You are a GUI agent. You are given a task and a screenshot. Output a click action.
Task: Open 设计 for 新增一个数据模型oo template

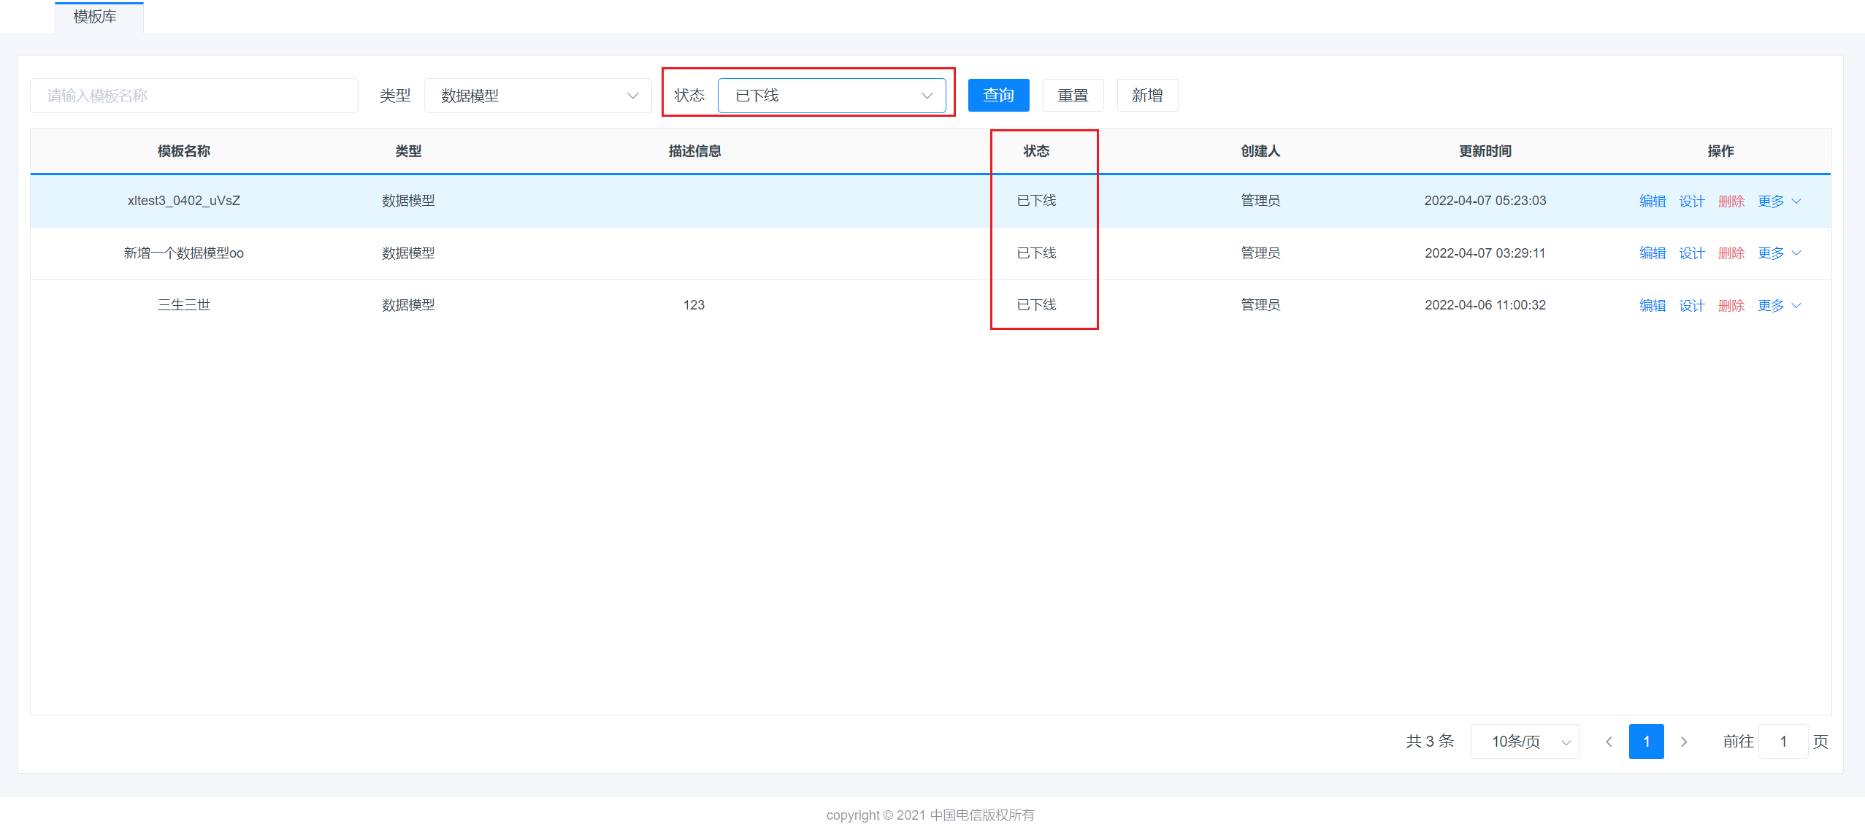pyautogui.click(x=1691, y=253)
